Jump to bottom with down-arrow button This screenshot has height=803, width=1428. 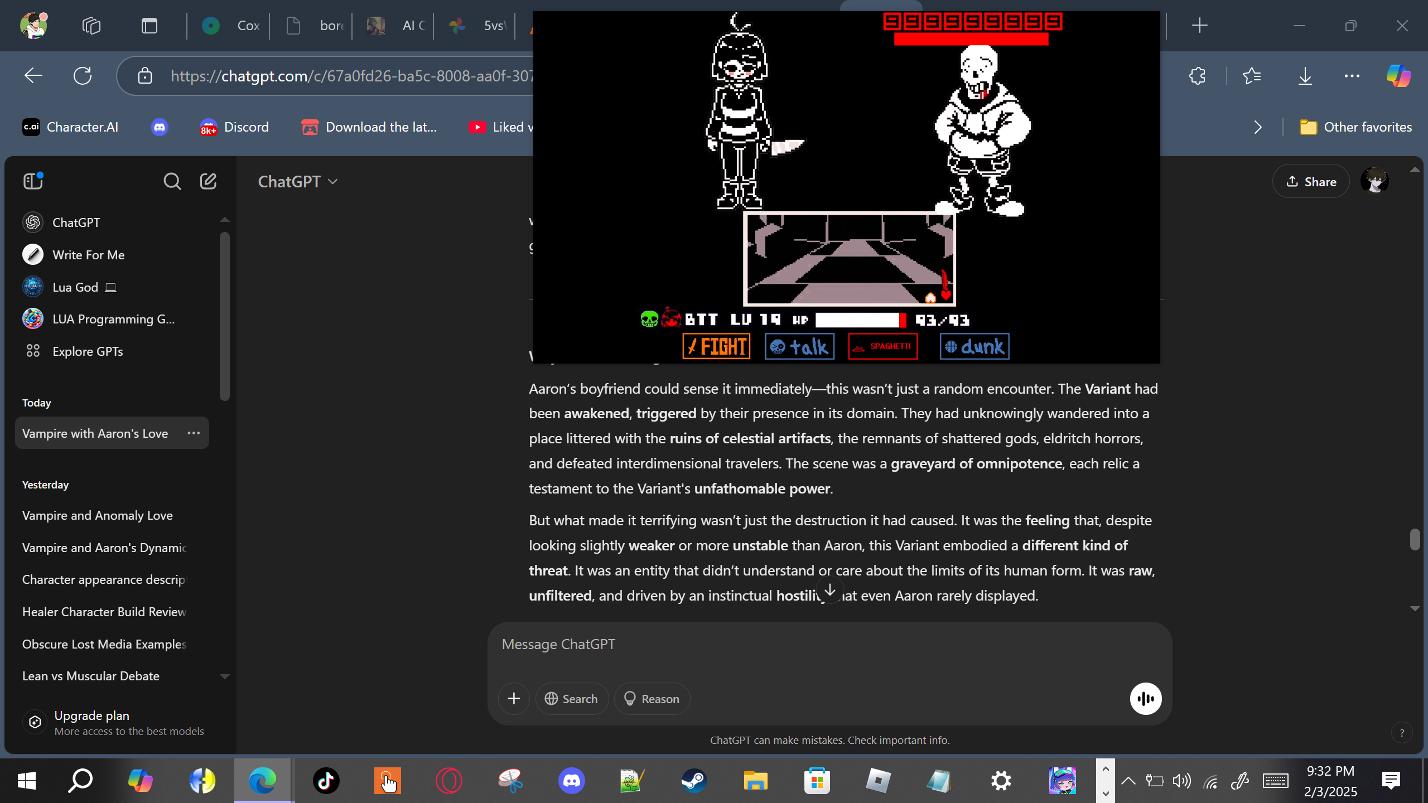(x=829, y=591)
